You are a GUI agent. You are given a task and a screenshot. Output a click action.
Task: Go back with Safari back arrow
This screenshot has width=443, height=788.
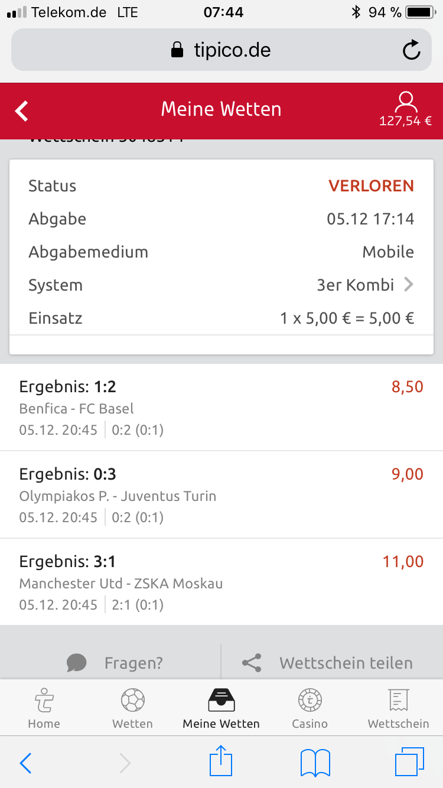pos(25,763)
